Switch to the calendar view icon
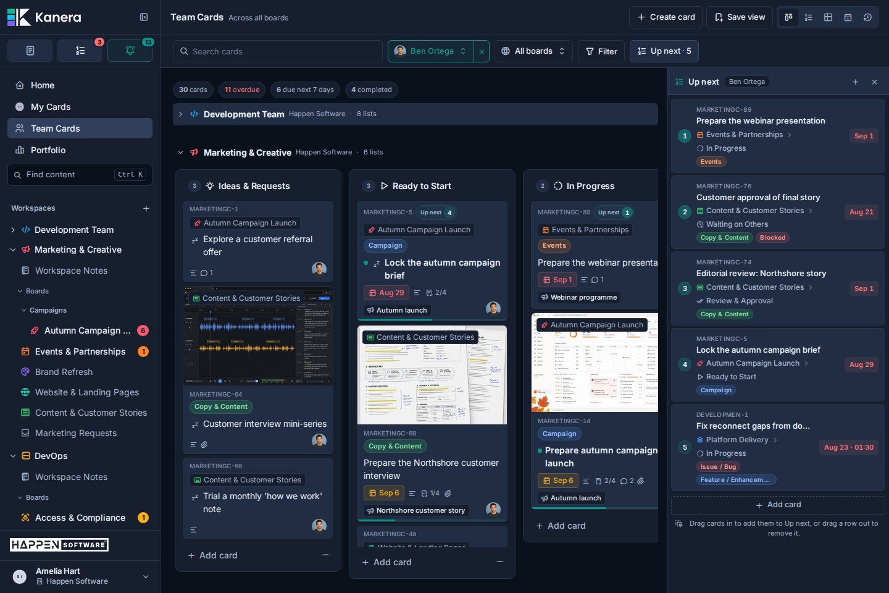889x593 pixels. (x=848, y=17)
